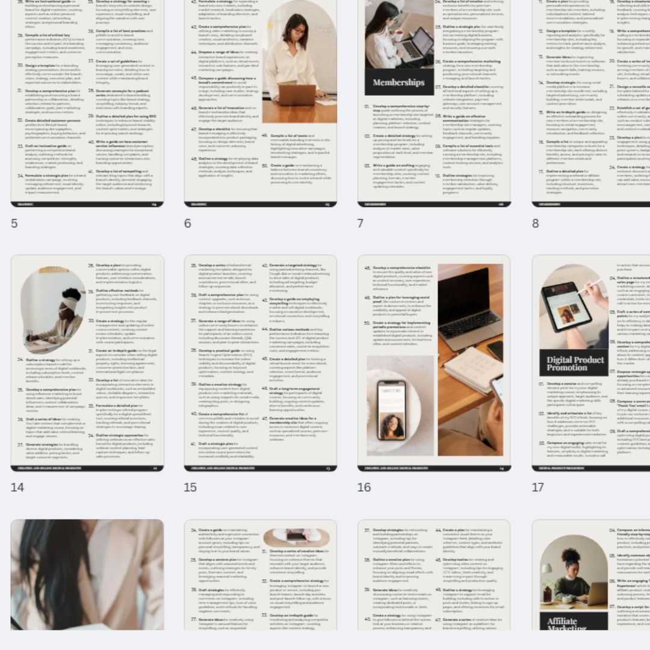Click the partially visible page 8 thumbnail
650x650 pixels.
pos(591,102)
